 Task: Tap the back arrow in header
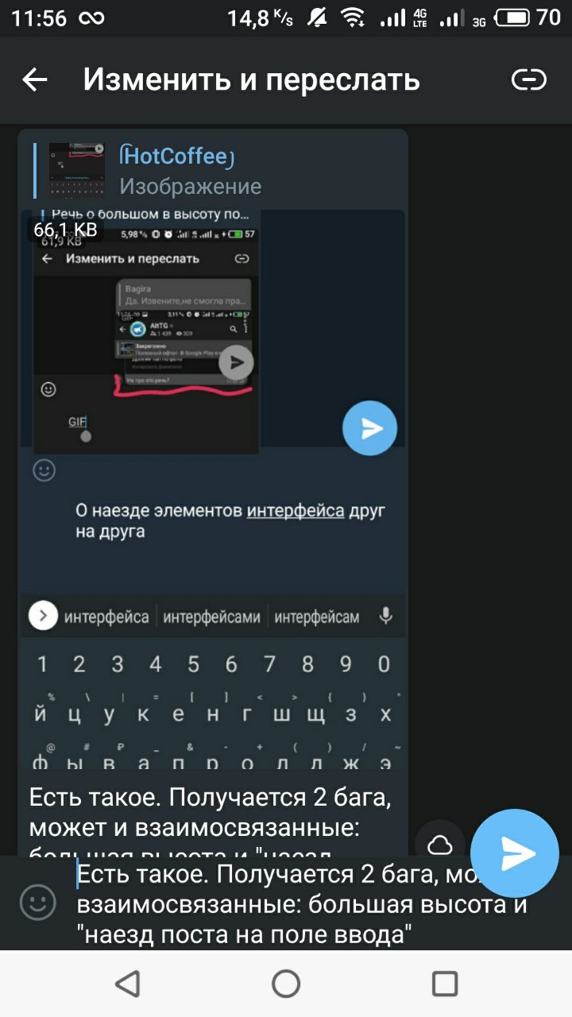34,79
